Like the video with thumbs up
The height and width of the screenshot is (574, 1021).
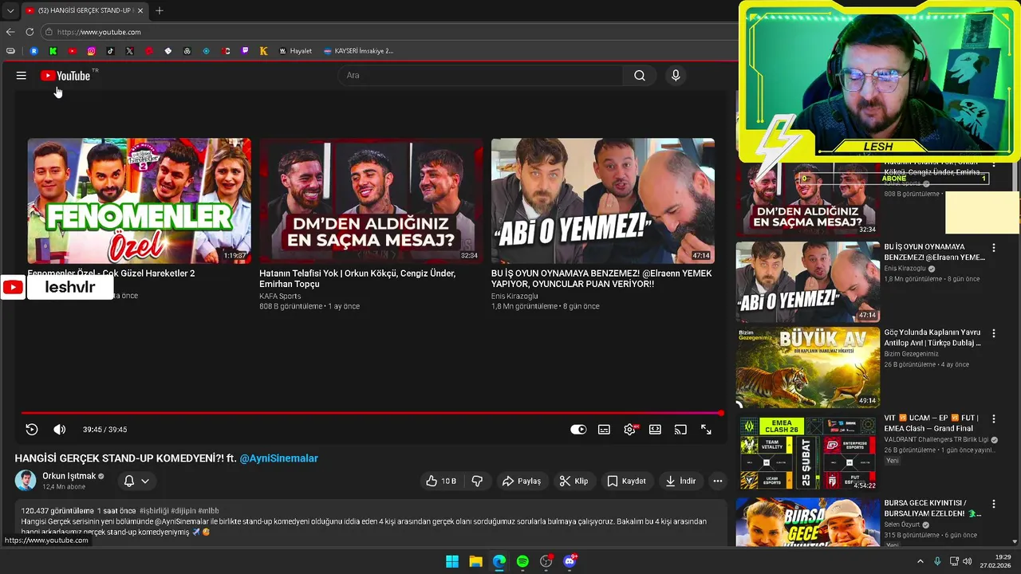[441, 481]
